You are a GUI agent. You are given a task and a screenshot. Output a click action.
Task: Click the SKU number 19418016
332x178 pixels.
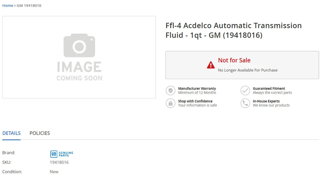point(59,162)
